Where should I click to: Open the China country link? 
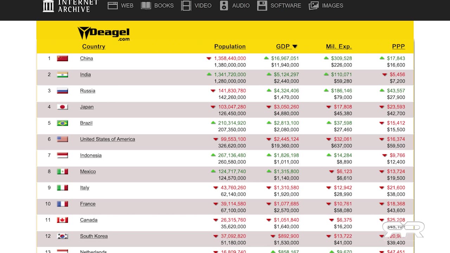86,58
